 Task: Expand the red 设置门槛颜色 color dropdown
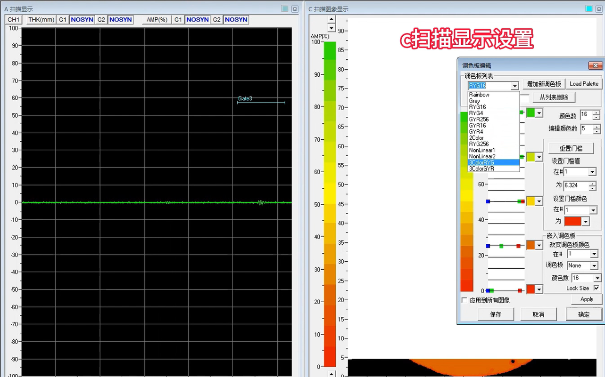[586, 221]
